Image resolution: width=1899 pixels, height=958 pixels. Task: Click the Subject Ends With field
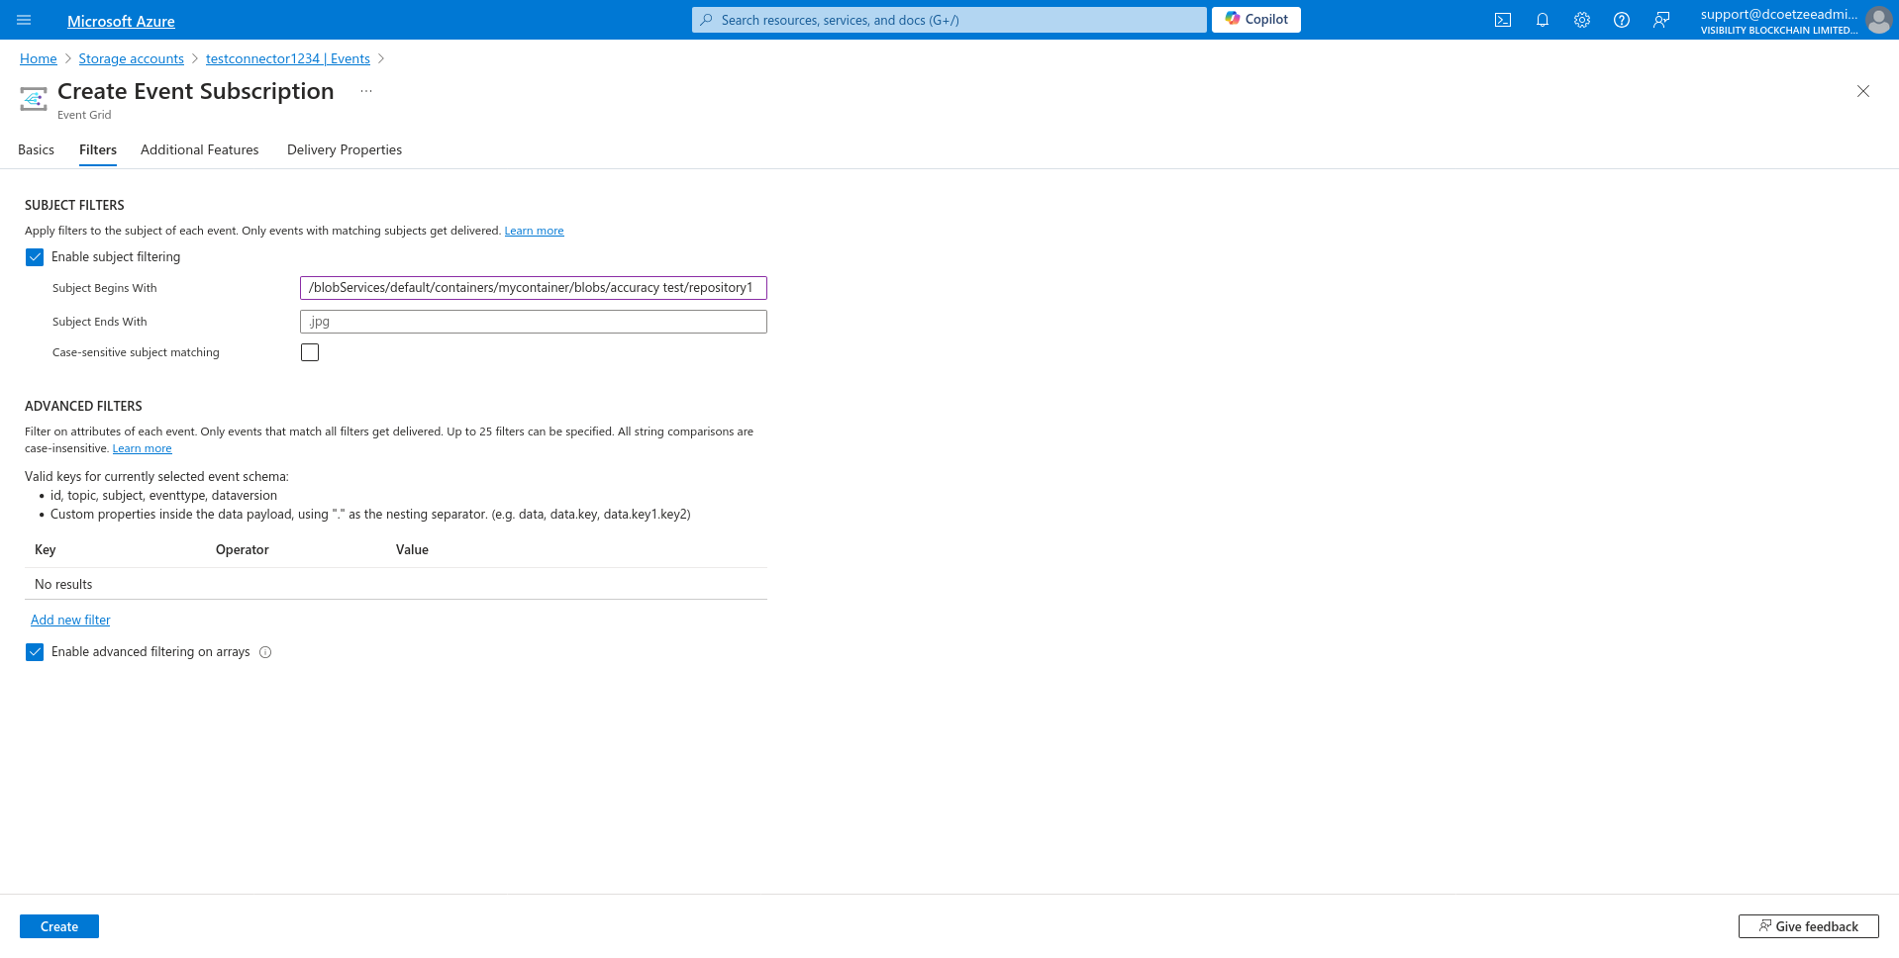point(533,322)
